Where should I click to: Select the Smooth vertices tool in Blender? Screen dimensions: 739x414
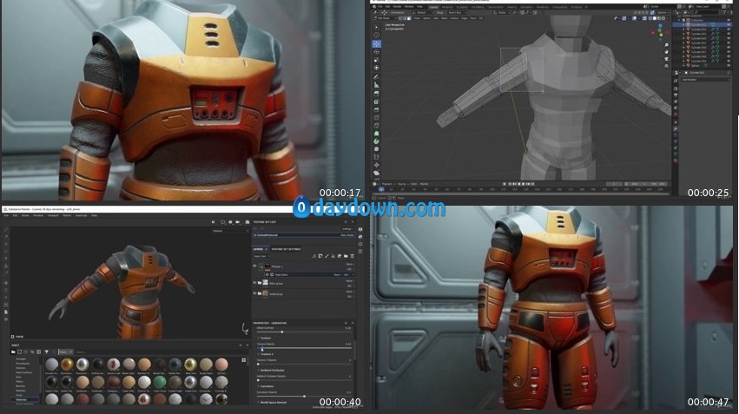[377, 148]
